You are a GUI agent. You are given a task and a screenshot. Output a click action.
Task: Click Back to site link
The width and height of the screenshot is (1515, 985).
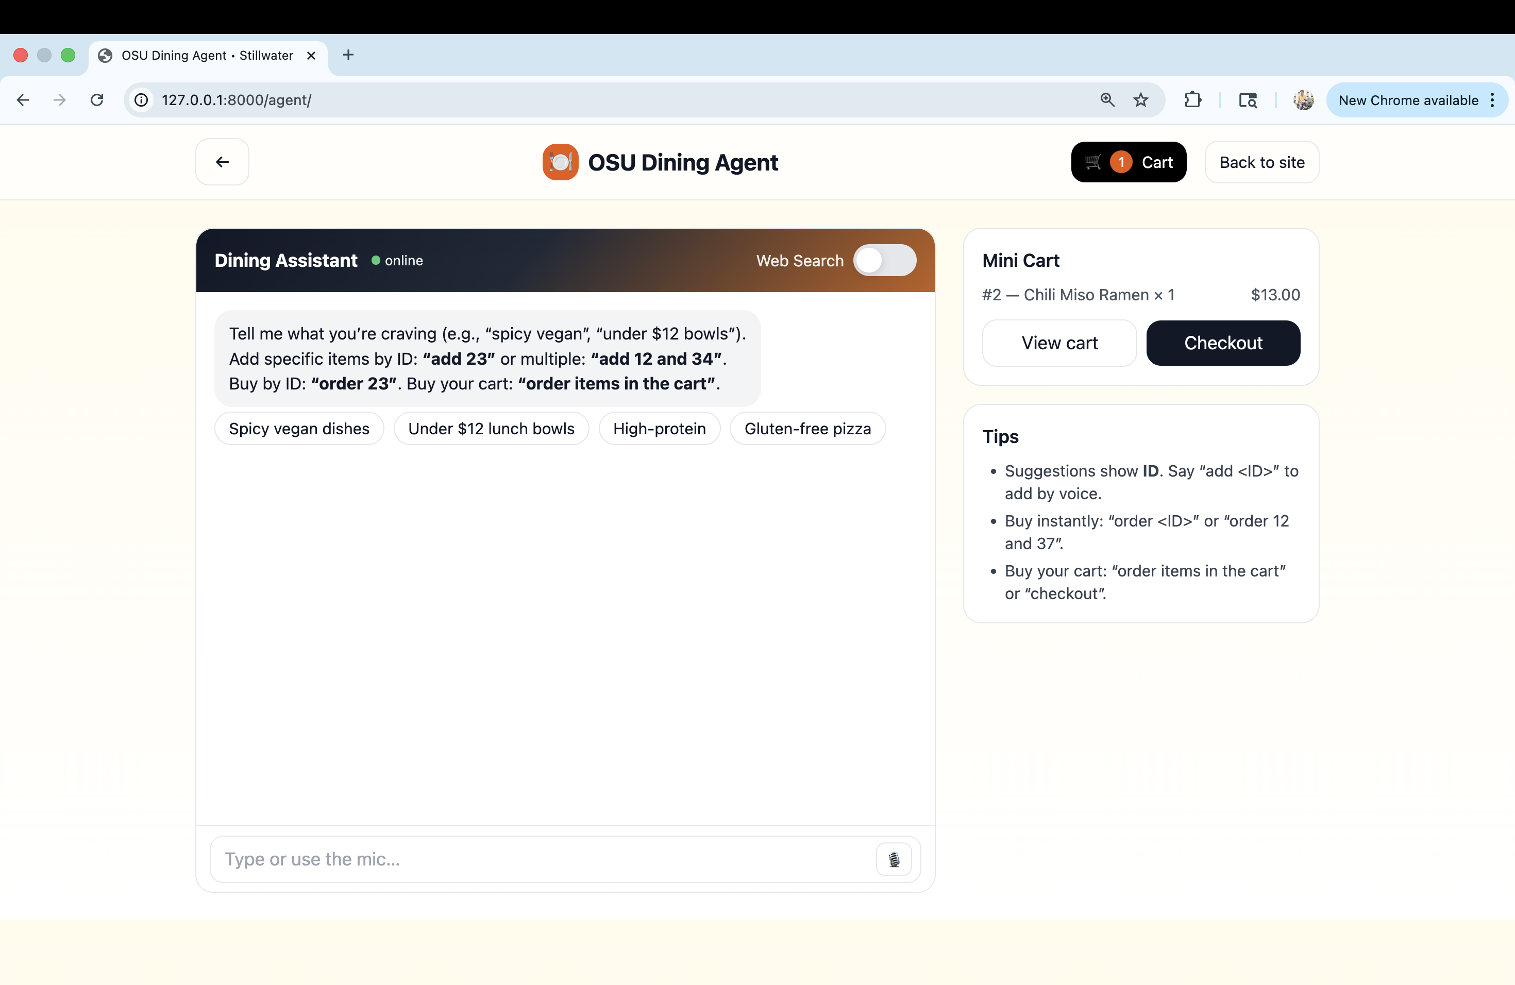click(x=1261, y=162)
